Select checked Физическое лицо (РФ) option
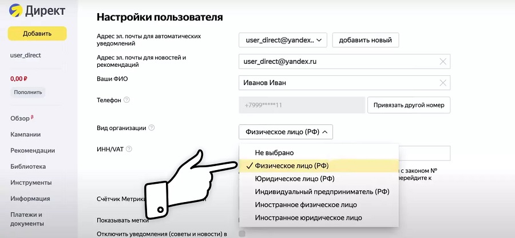 pyautogui.click(x=319, y=166)
